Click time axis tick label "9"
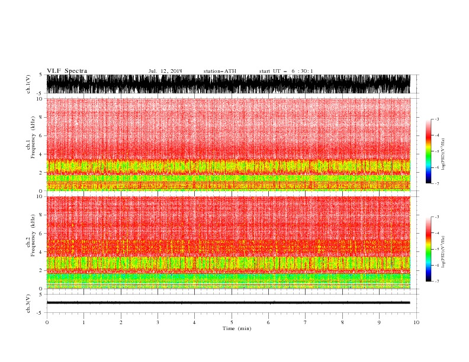Image resolution: width=469 pixels, height=362 pixels. (379, 322)
